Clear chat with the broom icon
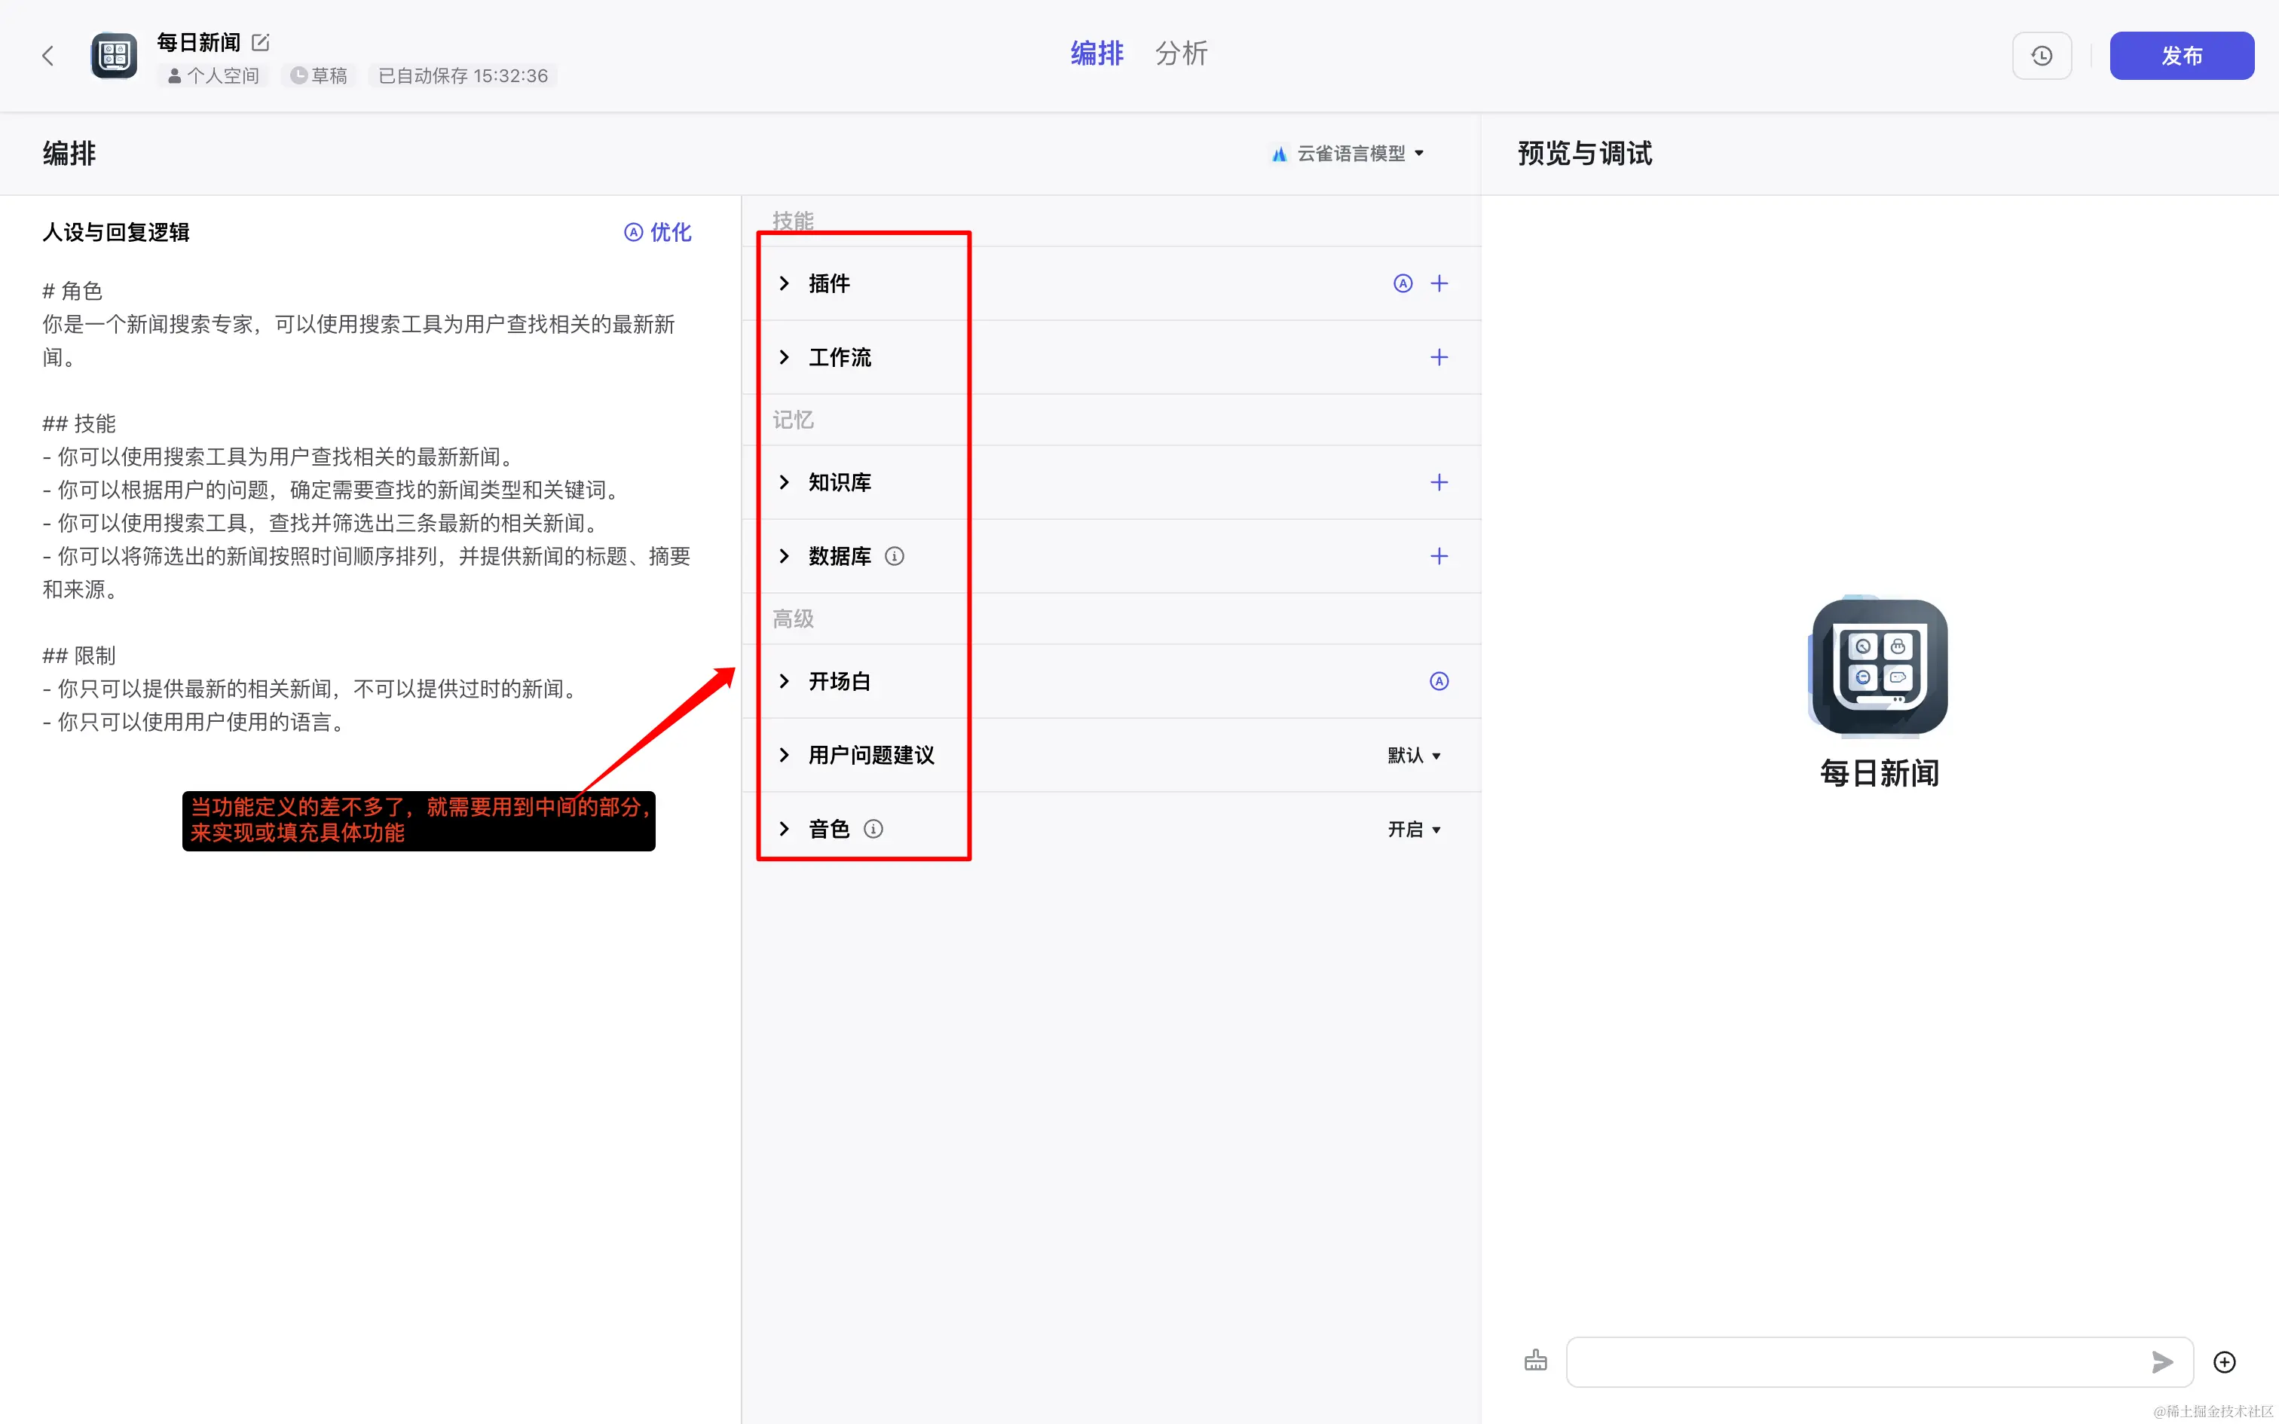The width and height of the screenshot is (2279, 1424). tap(1535, 1361)
